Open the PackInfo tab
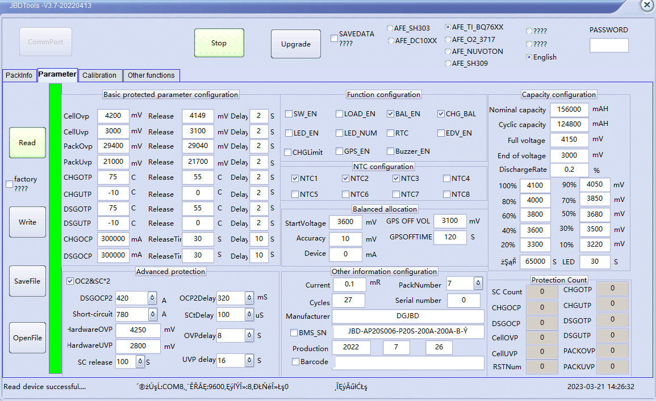Viewport: 656px width, 401px height. [19, 75]
